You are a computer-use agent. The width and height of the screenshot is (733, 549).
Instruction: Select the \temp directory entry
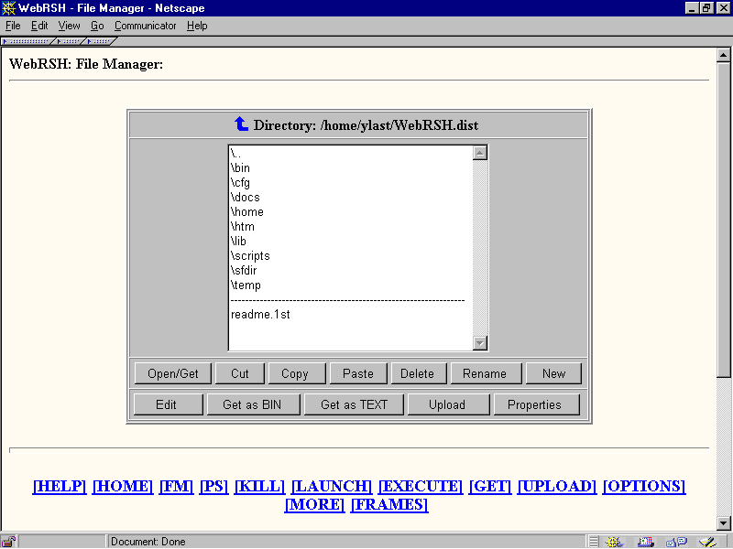point(351,285)
